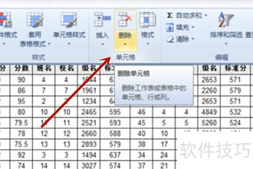Image resolution: width=253 pixels, height=169 pixels.
Task: Click the 清除 label
Action: coord(183,39)
